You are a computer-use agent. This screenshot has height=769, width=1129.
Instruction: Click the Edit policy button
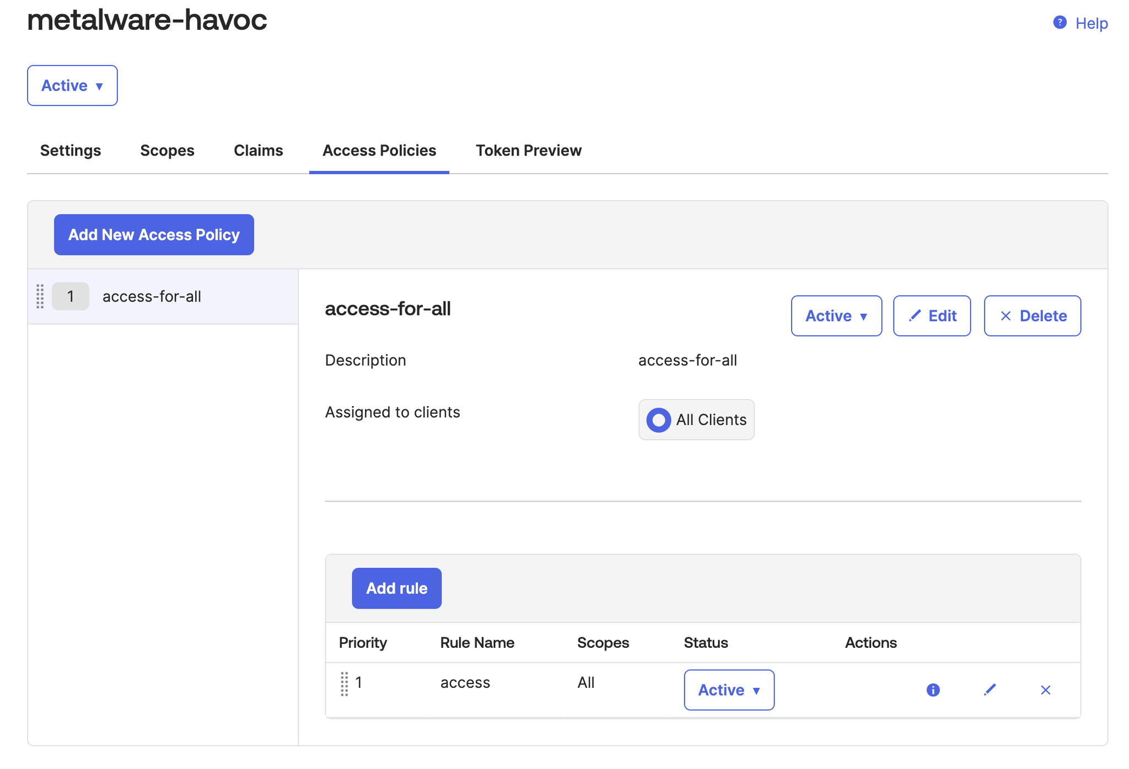pyautogui.click(x=932, y=316)
